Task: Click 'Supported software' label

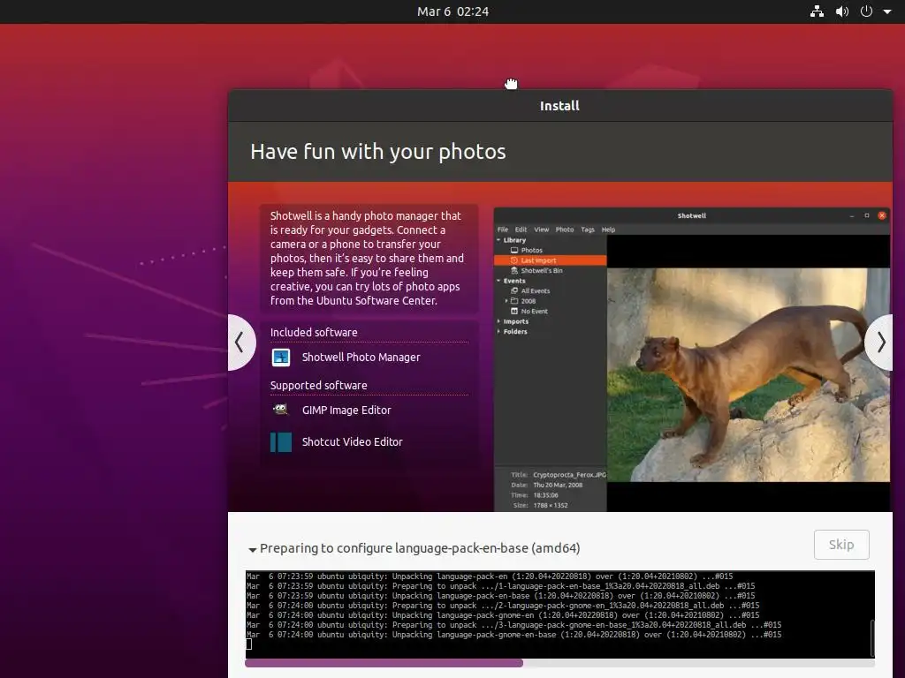Action: [318, 385]
